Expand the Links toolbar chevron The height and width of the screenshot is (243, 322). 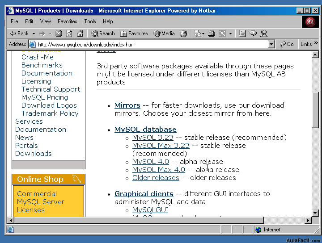(x=316, y=43)
